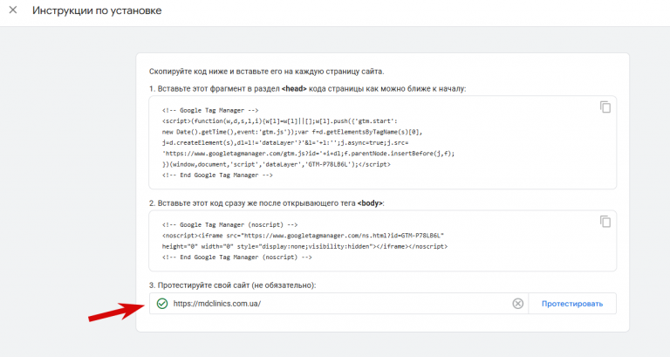Click the 'j=d.createElement(s)' code line
The height and width of the screenshot is (357, 670).
click(285, 142)
